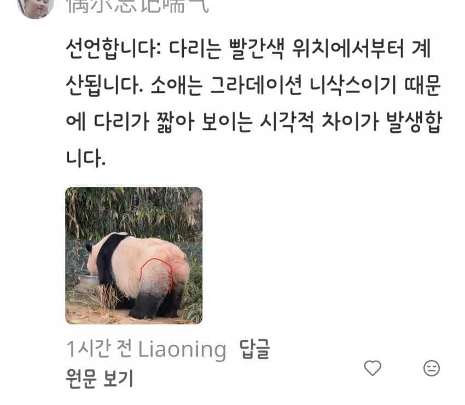The height and width of the screenshot is (405, 465).
Task: Reply to the comment via 답글
Action: click(254, 349)
